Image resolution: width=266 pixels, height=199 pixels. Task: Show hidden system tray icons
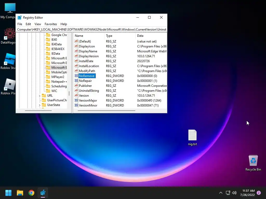coord(221,193)
